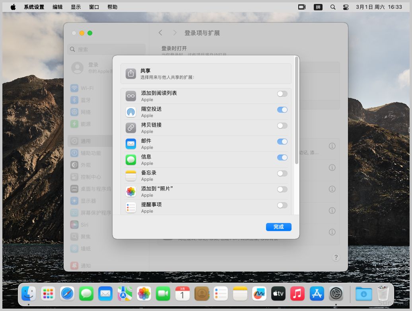
Task: Open the 编辑 menu
Action: (x=57, y=7)
